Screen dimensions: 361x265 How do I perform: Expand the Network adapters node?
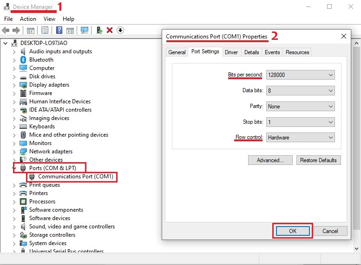[14, 152]
